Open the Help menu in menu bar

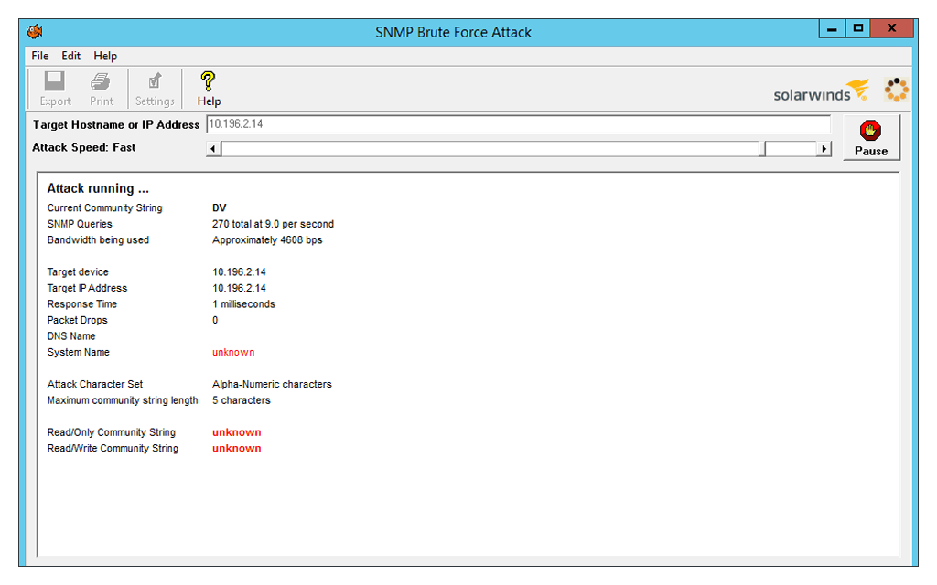coord(105,56)
